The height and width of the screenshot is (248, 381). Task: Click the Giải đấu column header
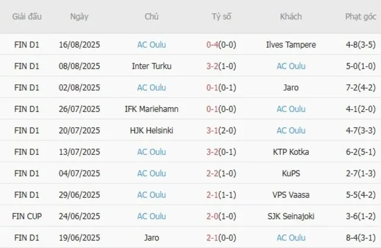tap(27, 16)
